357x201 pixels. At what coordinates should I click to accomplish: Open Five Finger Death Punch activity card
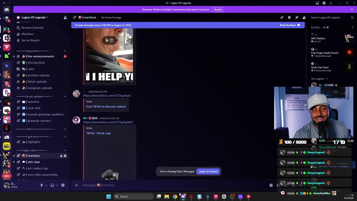pos(332,53)
